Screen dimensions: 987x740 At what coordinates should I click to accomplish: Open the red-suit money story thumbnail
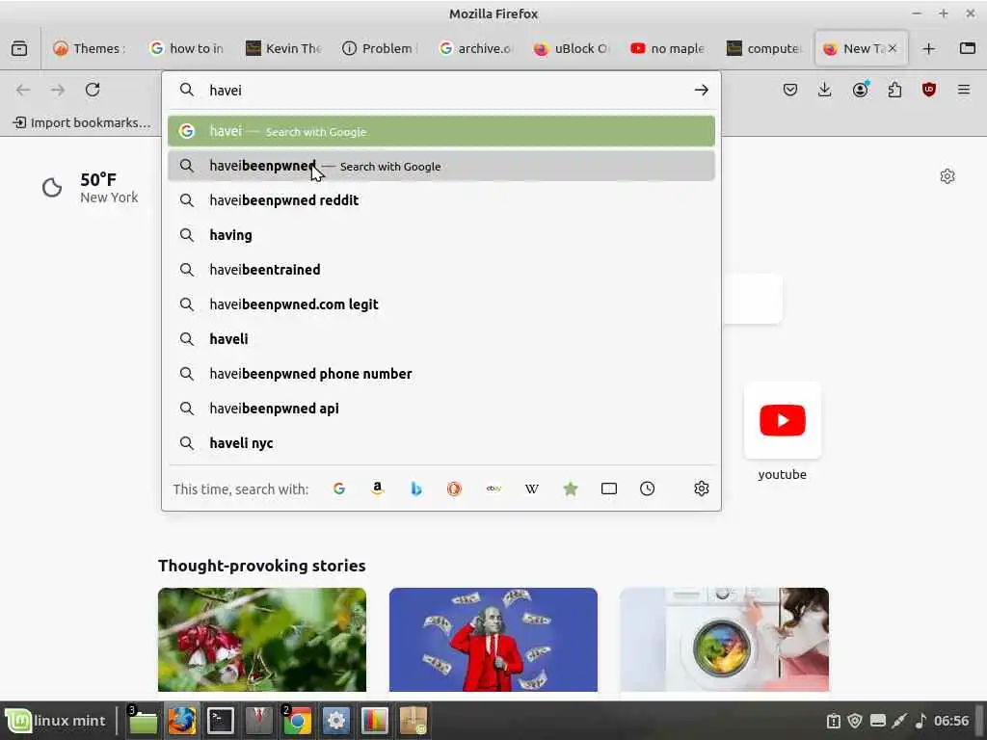point(493,640)
